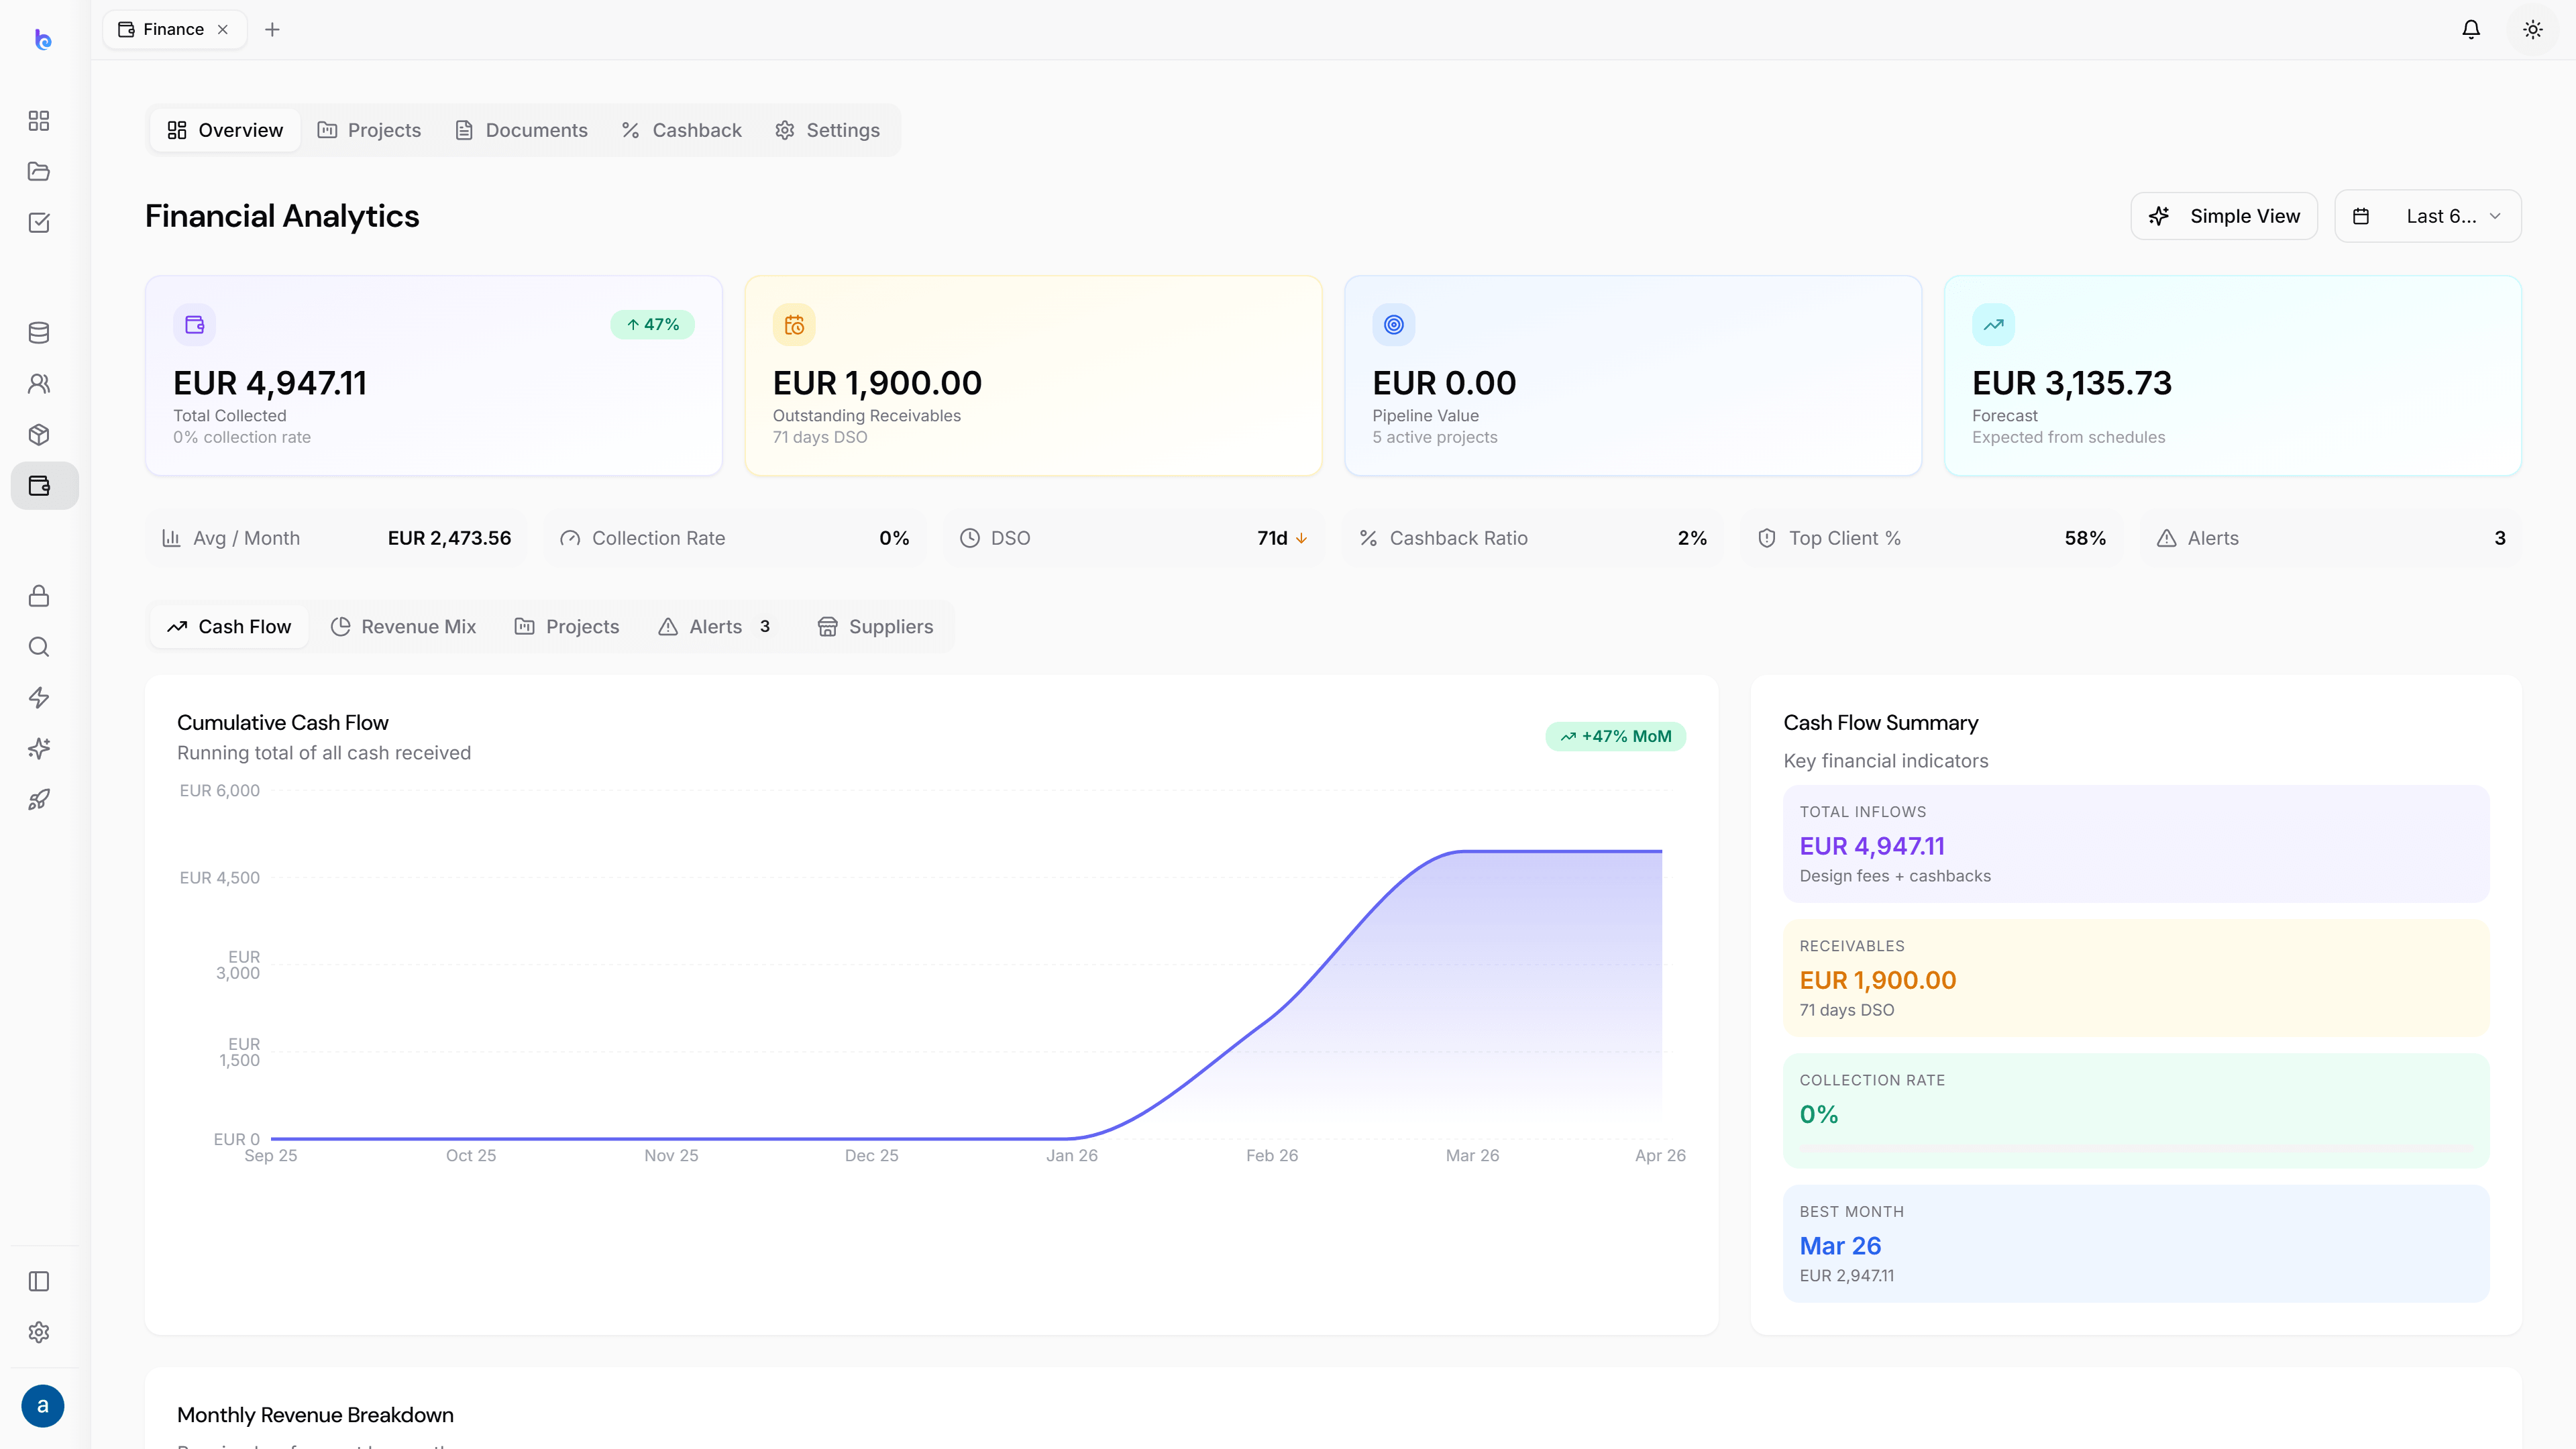Viewport: 2576px width, 1449px height.
Task: Add a new tab with plus button
Action: click(272, 29)
